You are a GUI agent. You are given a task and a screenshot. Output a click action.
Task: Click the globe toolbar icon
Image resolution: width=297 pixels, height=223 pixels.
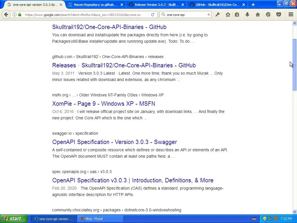click(268, 15)
